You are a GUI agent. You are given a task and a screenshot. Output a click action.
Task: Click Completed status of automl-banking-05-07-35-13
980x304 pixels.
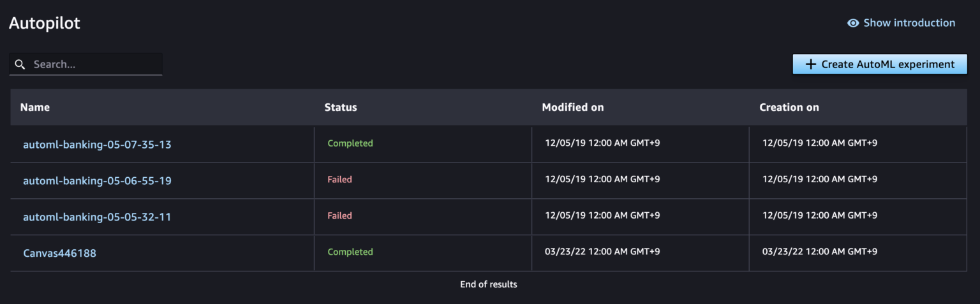click(350, 144)
